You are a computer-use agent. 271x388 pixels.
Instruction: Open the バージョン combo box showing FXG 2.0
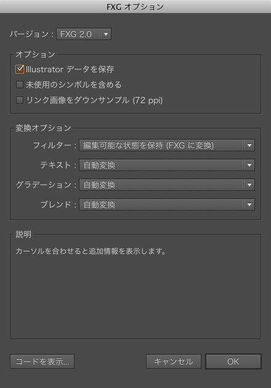point(84,34)
